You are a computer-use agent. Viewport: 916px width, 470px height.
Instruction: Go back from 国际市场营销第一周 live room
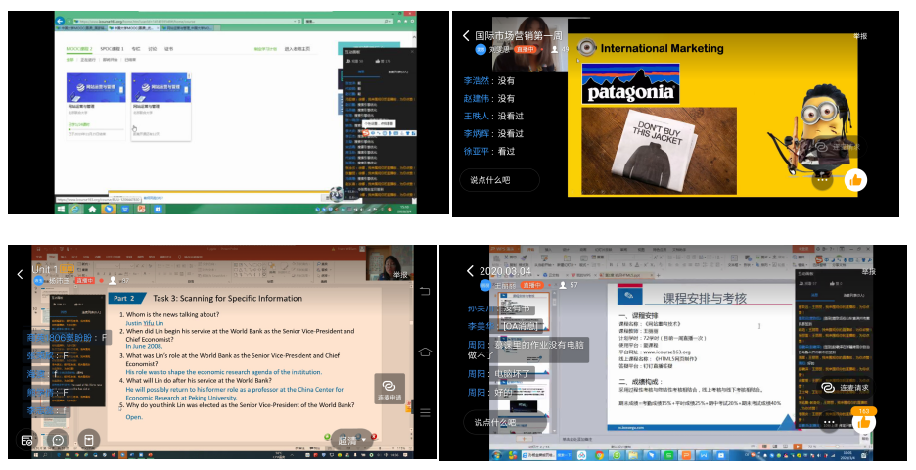coord(466,36)
